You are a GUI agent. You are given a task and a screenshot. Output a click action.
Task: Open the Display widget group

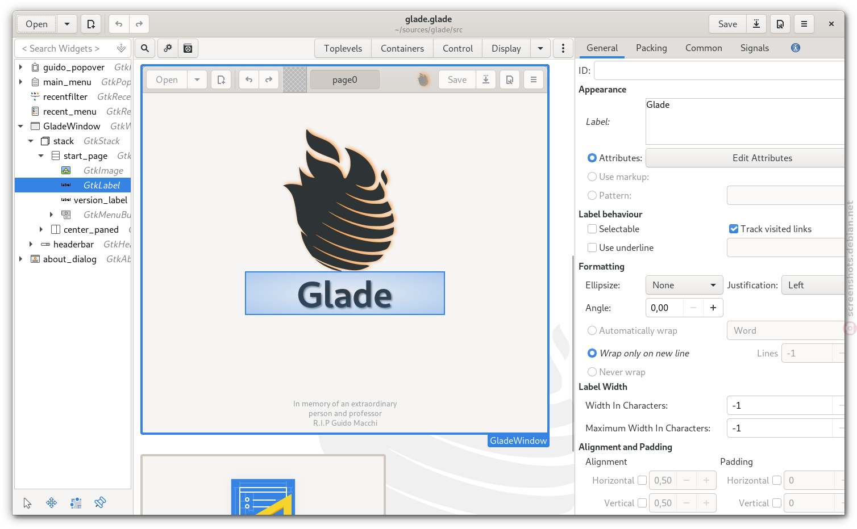506,48
